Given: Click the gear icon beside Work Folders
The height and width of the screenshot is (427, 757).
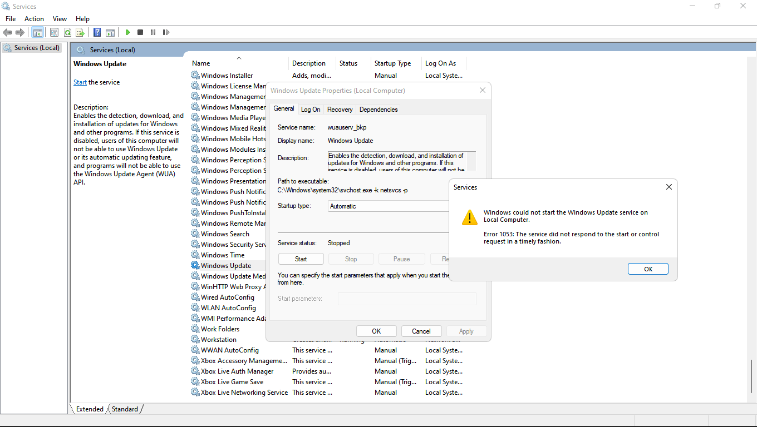Looking at the screenshot, I should tap(195, 329).
